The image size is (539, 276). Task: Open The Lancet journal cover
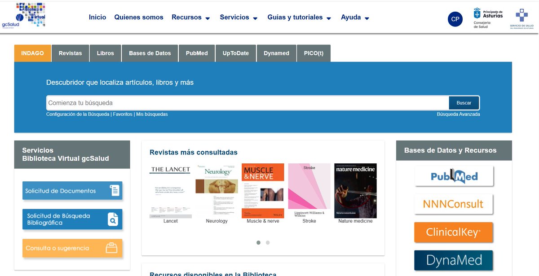[171, 191]
